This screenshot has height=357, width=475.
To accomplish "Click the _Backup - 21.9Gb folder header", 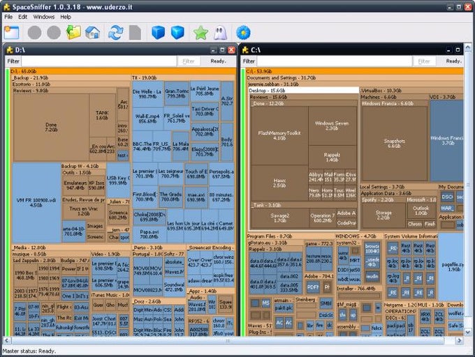I will pos(71,77).
